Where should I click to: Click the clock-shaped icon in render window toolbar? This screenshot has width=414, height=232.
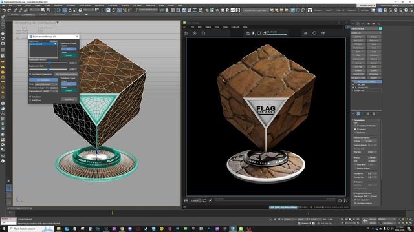tap(314, 33)
